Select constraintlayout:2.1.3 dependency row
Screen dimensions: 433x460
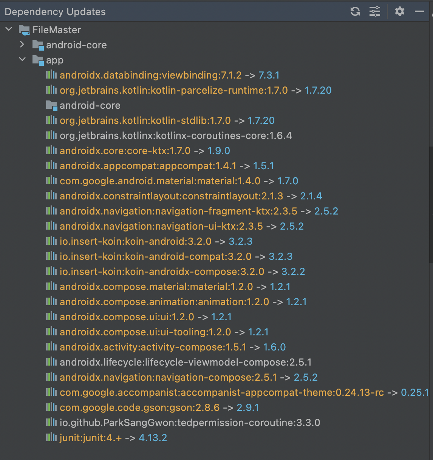191,196
